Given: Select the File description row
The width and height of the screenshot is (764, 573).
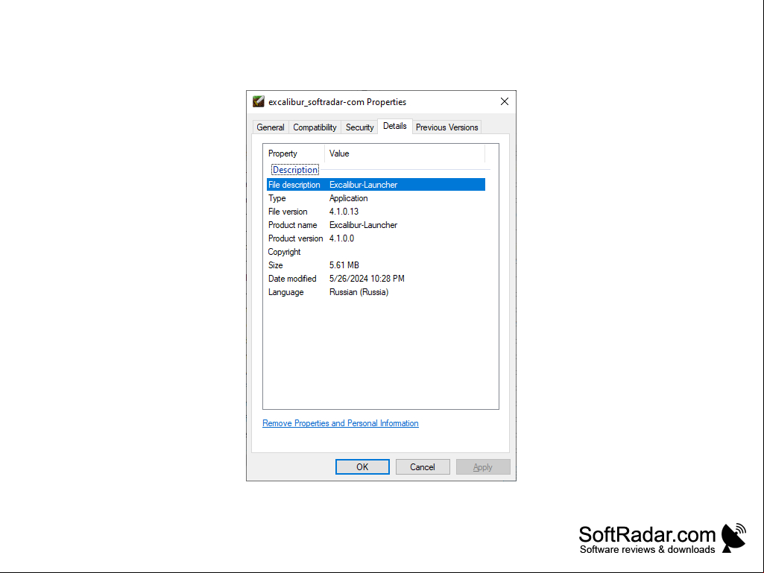Looking at the screenshot, I should click(x=376, y=185).
